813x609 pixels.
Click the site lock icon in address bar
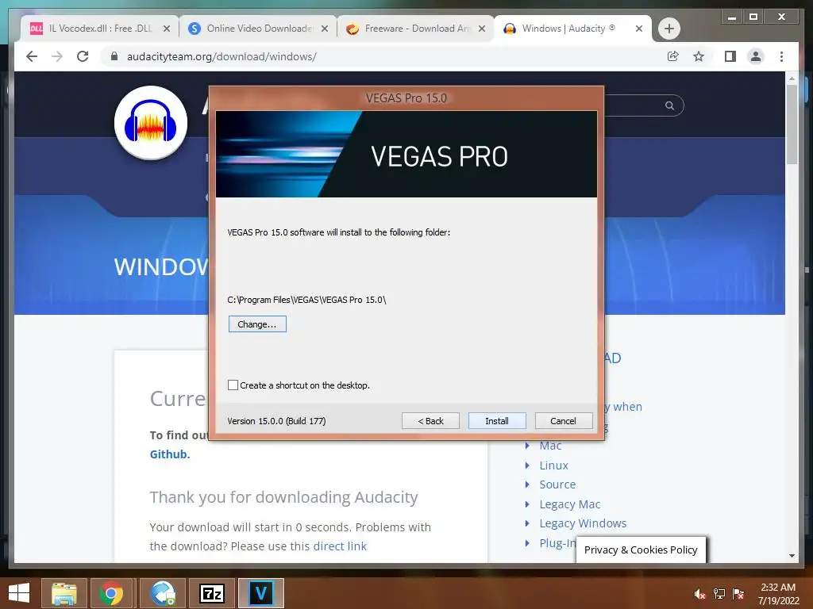click(x=114, y=56)
